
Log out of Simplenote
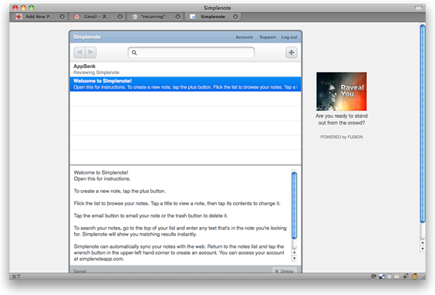click(x=289, y=37)
